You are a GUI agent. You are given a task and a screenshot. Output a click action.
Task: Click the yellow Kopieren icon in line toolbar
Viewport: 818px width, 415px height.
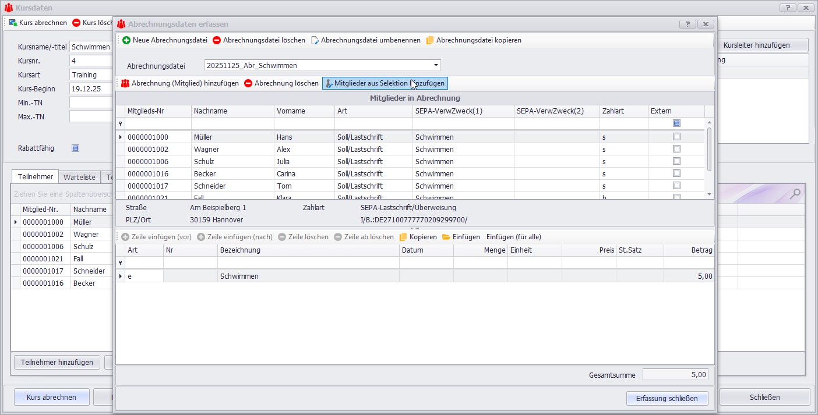403,237
